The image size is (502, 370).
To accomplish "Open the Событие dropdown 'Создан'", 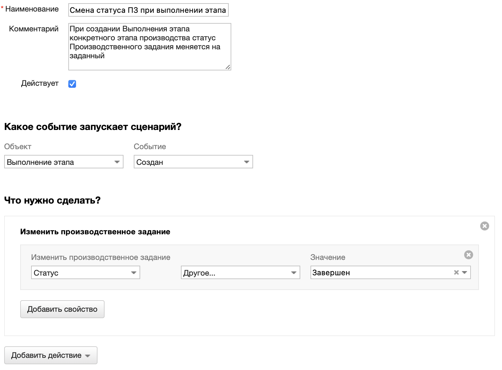I will [x=193, y=162].
